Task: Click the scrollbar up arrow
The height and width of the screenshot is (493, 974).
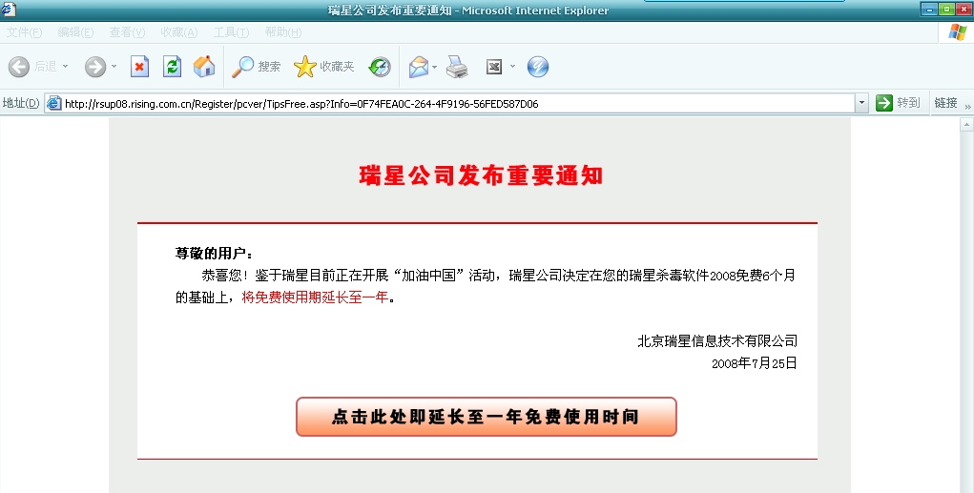Action: point(966,125)
